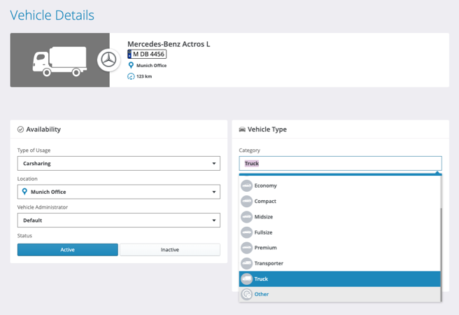Choose Midsize from the category list

[339, 216]
